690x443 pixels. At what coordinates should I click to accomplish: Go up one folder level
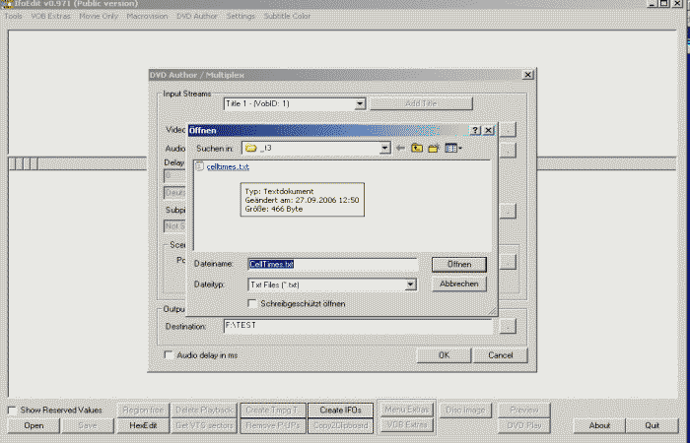(418, 149)
